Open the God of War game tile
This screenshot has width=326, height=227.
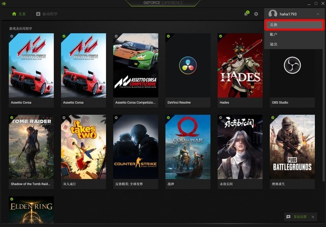click(x=188, y=147)
